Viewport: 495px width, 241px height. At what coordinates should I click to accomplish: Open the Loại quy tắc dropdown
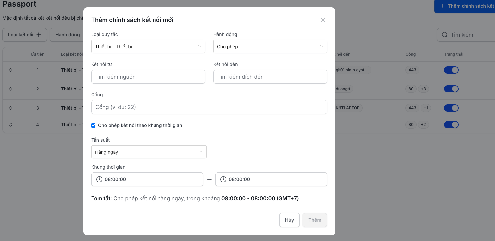coord(148,46)
